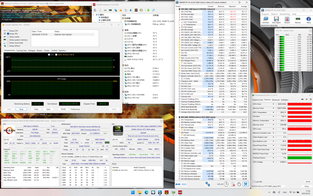
Task: Open the flame stability test icon in AIDA64
Action: [121, 10]
